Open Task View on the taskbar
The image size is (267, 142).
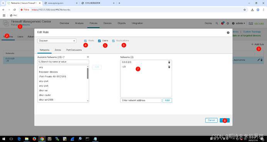11,139
